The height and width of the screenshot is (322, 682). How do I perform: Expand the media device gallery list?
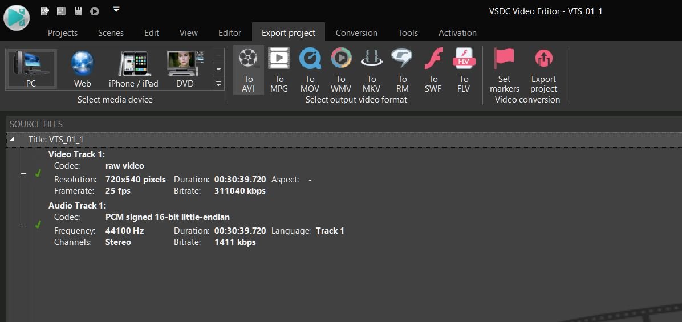pyautogui.click(x=218, y=84)
